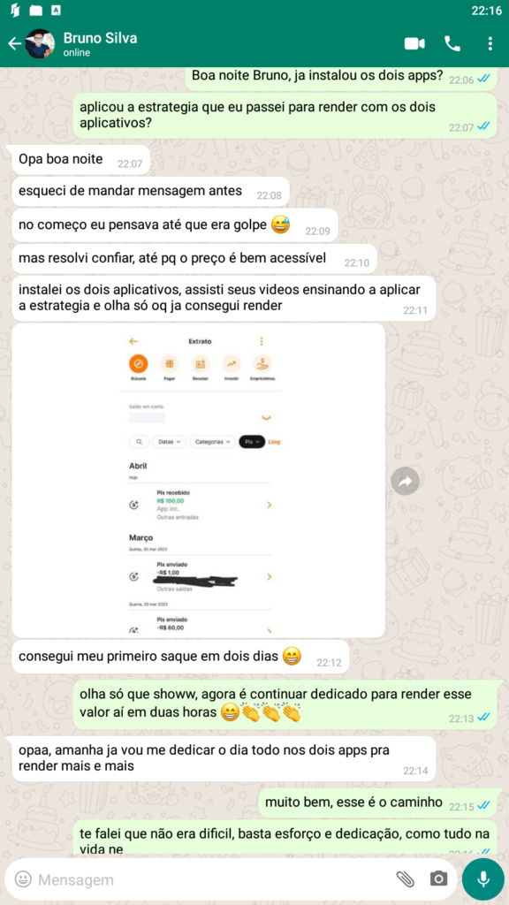The image size is (509, 905).
Task: Tap the forward arrow beside the image
Action: [405, 481]
